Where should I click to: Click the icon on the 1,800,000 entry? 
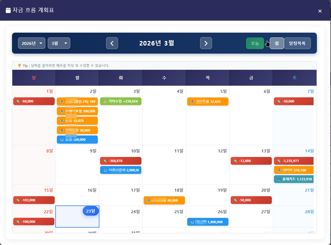click(192, 222)
